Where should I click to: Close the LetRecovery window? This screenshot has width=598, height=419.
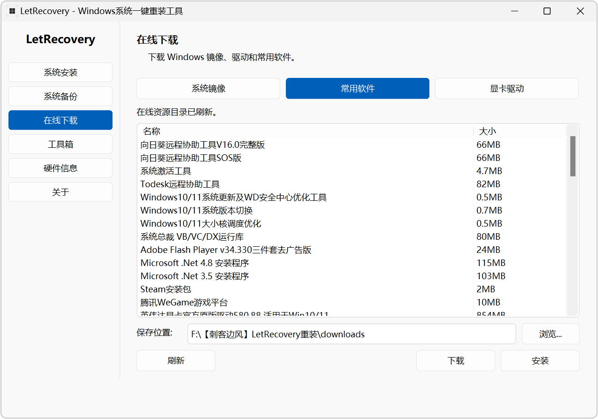click(580, 11)
